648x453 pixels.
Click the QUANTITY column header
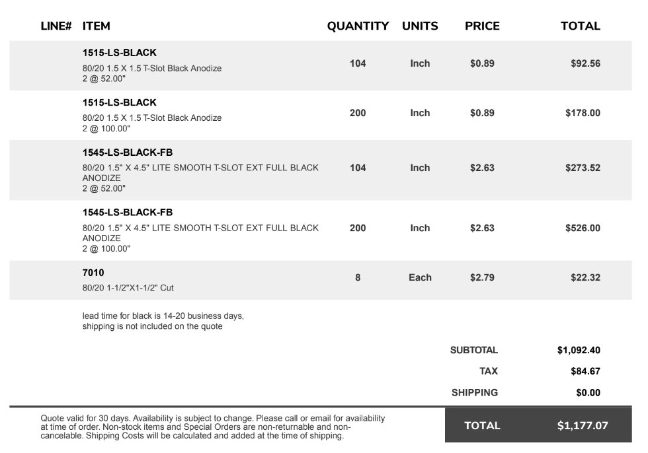click(358, 26)
